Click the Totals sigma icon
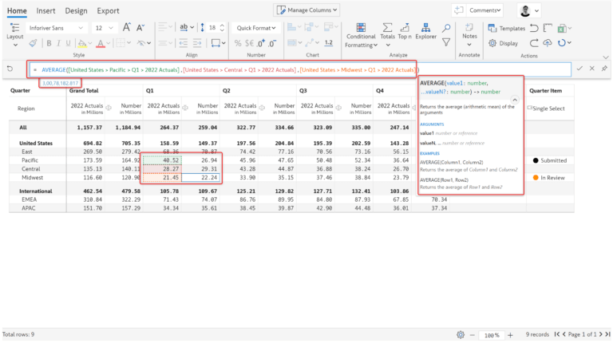The width and height of the screenshot is (613, 343). pyautogui.click(x=387, y=30)
